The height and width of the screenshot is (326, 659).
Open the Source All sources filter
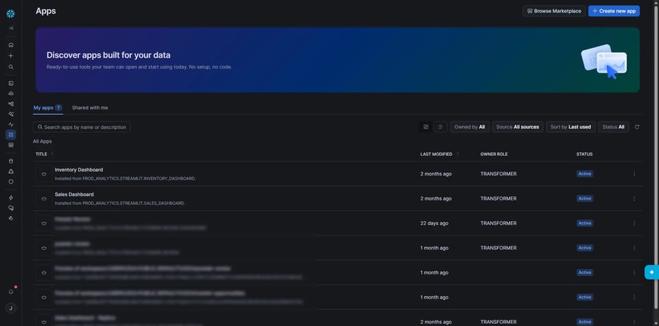[x=518, y=127]
